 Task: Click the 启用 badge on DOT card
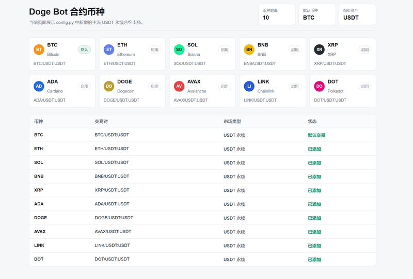[x=365, y=86]
